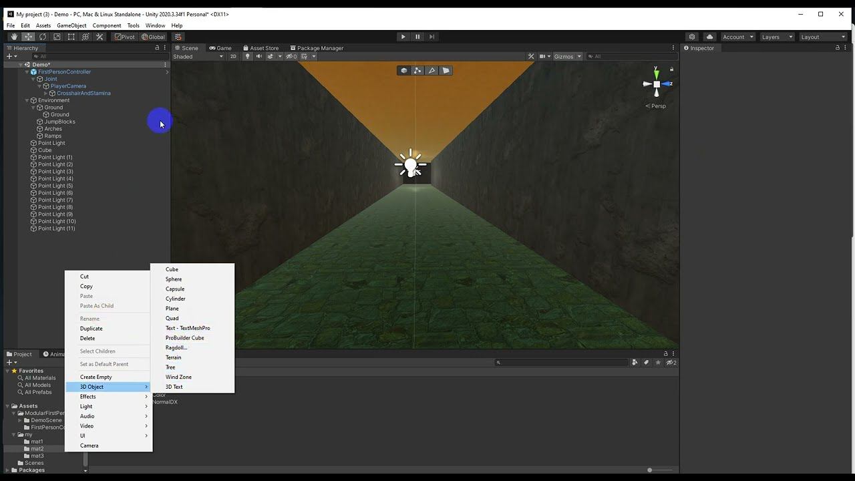The height and width of the screenshot is (481, 855).
Task: Open the Layers dropdown
Action: (x=777, y=37)
